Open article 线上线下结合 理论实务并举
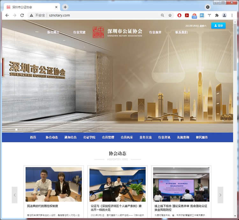 click(x=181, y=208)
